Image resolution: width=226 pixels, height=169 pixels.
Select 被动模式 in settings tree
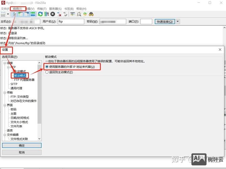[20, 75]
